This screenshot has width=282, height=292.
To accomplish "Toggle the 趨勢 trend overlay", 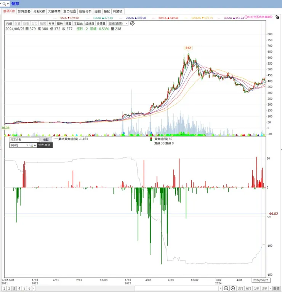I will 60,24.
